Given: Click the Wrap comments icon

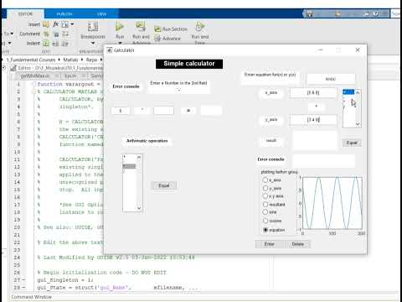Looking at the screenshot, I should 65,34.
